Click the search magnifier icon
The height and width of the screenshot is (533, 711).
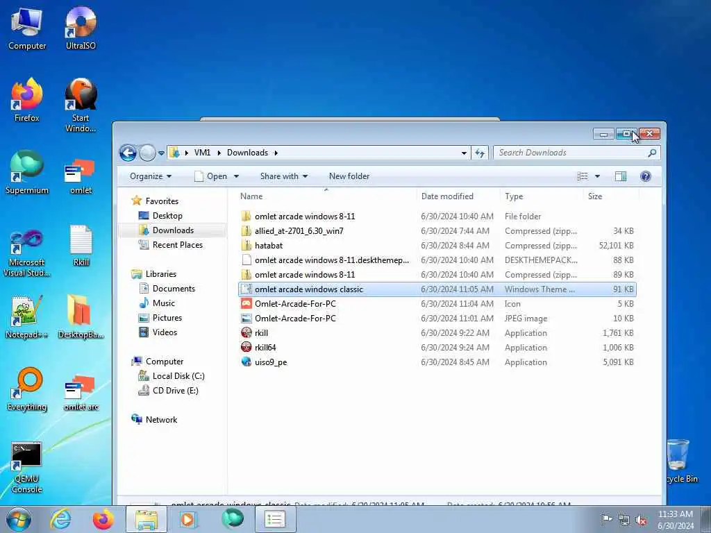coord(652,153)
